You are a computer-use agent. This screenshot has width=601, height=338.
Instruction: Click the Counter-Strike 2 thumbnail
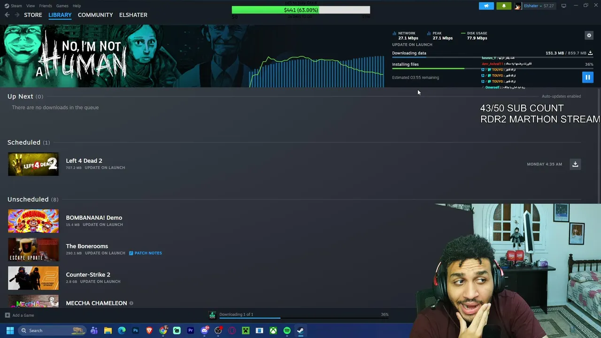tap(33, 278)
